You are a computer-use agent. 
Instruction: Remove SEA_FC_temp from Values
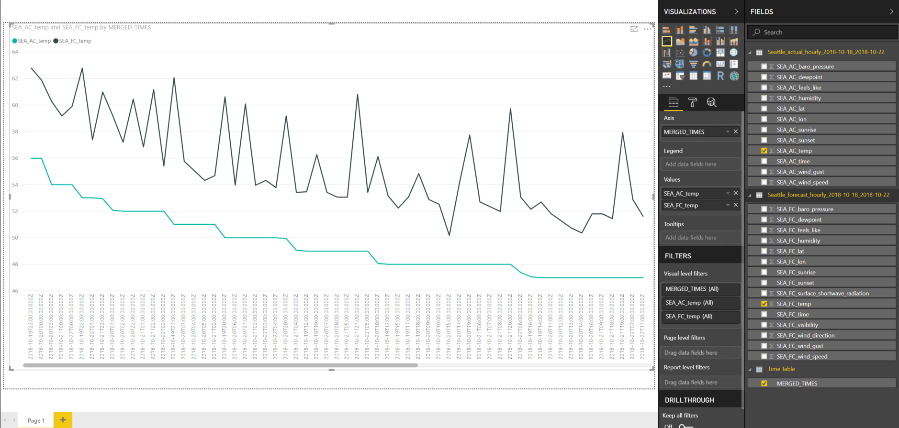[736, 205]
